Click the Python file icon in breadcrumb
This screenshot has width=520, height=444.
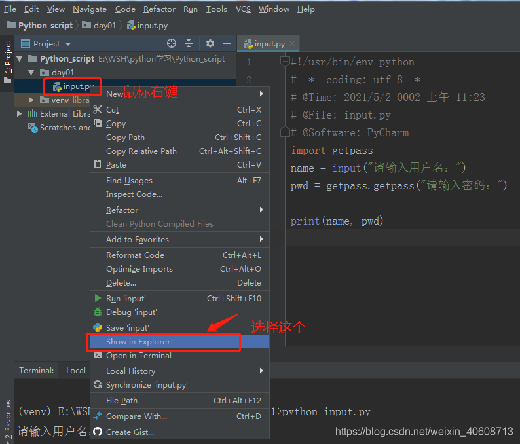(132, 26)
